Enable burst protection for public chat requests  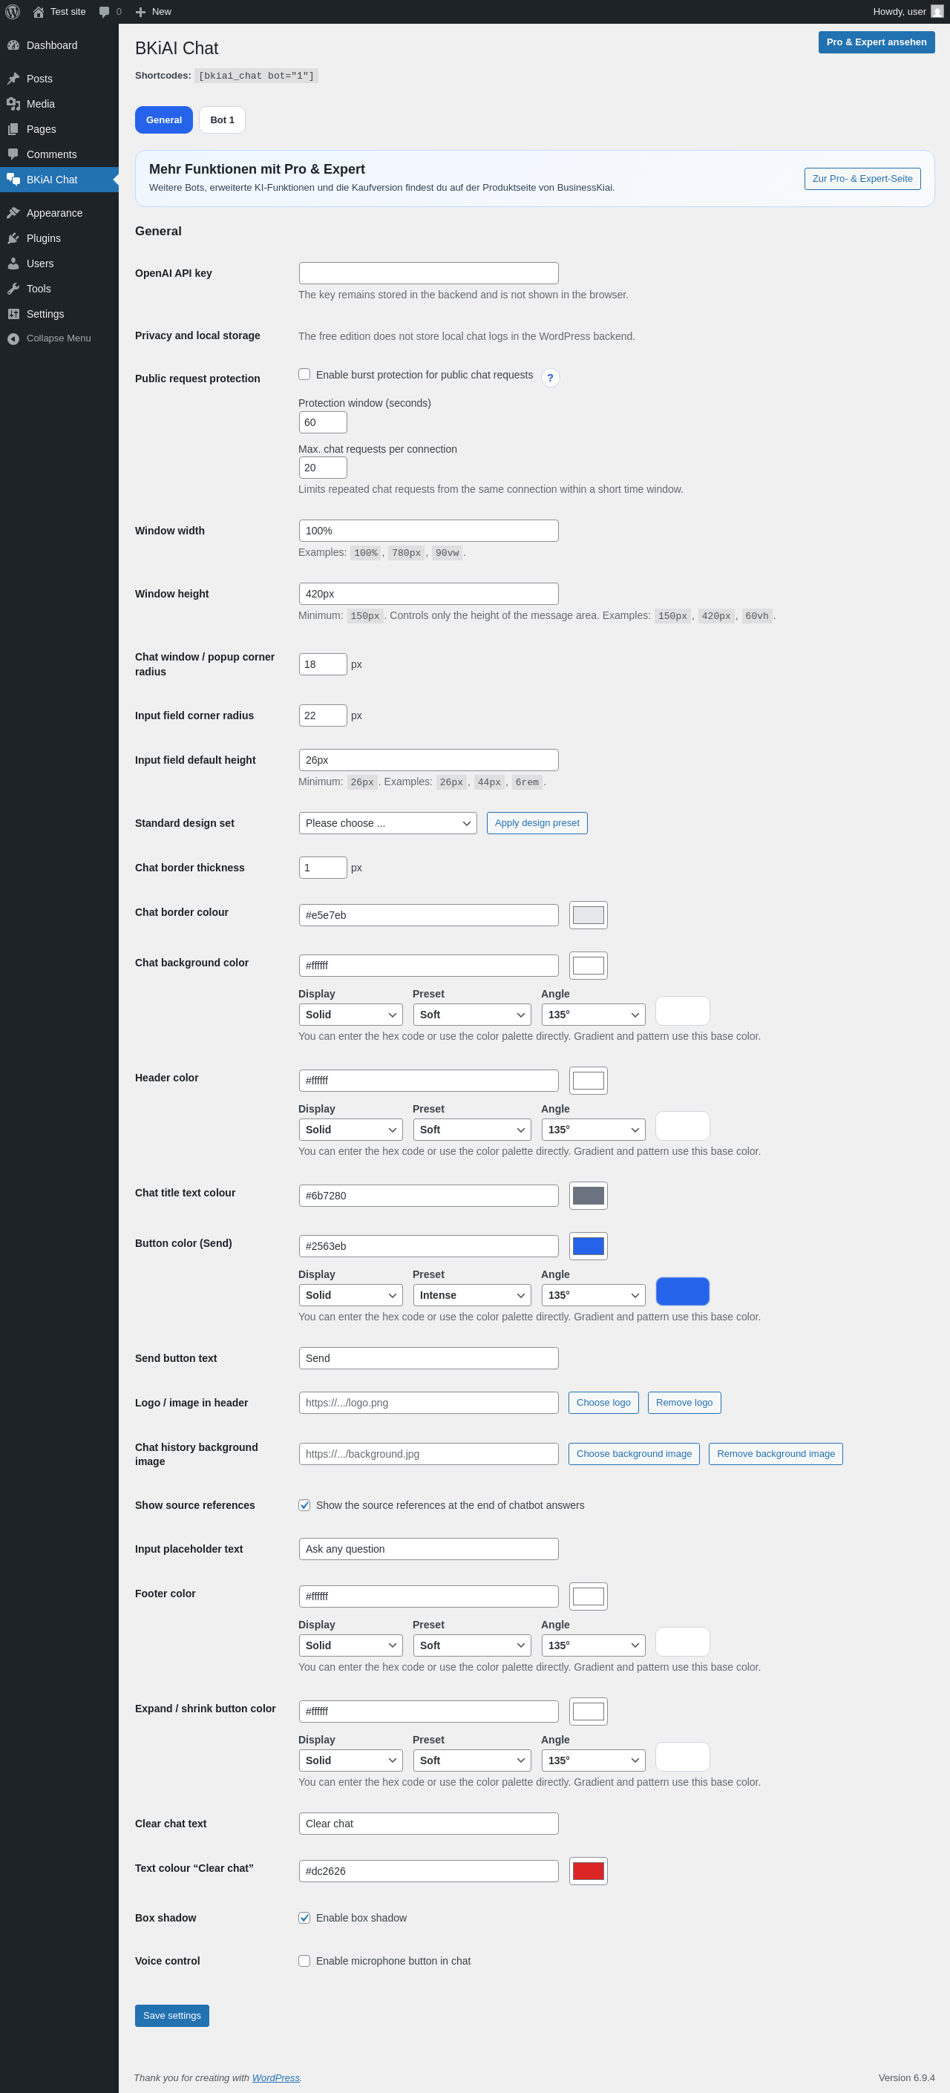(x=304, y=375)
